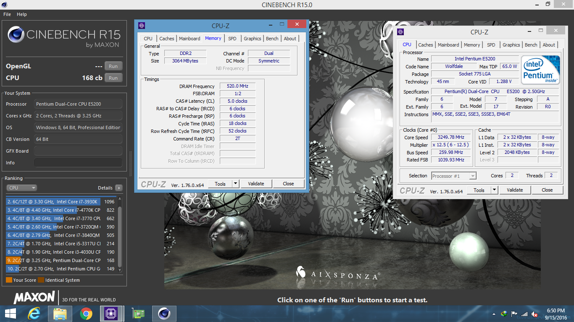Run the OpenGL benchmark test
Image resolution: width=574 pixels, height=322 pixels.
[x=113, y=66]
